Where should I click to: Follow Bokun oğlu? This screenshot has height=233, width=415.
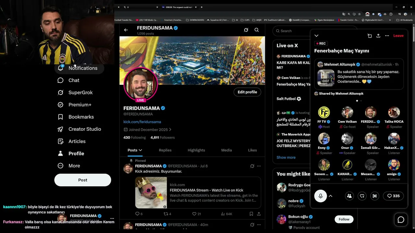coord(344,219)
